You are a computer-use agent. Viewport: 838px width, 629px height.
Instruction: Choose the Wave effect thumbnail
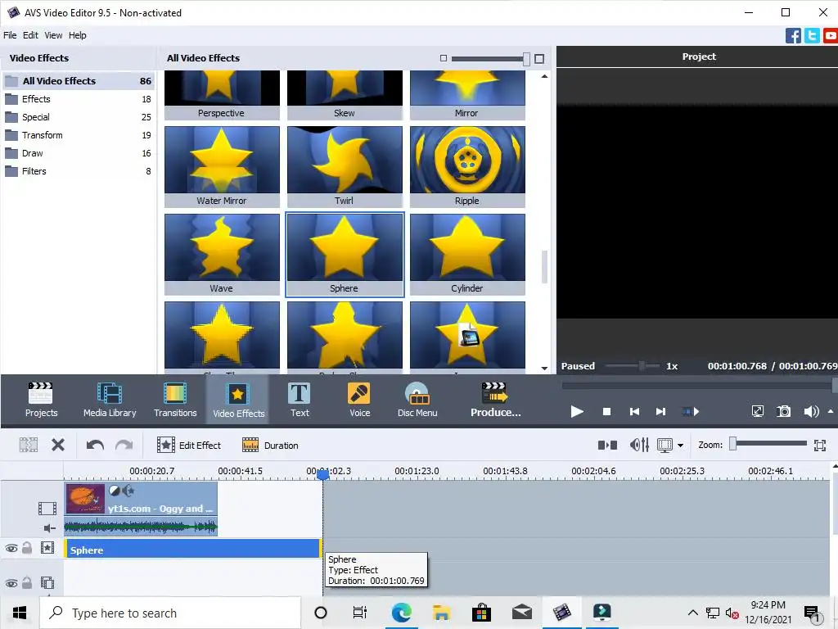click(x=222, y=254)
